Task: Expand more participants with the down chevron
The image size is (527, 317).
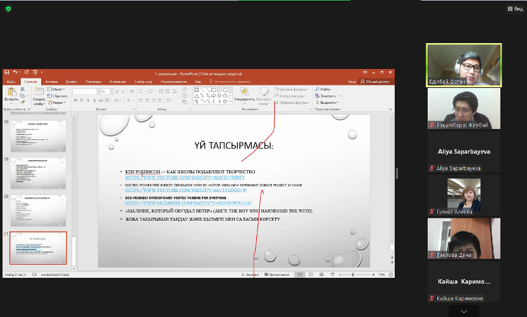Action: click(464, 311)
